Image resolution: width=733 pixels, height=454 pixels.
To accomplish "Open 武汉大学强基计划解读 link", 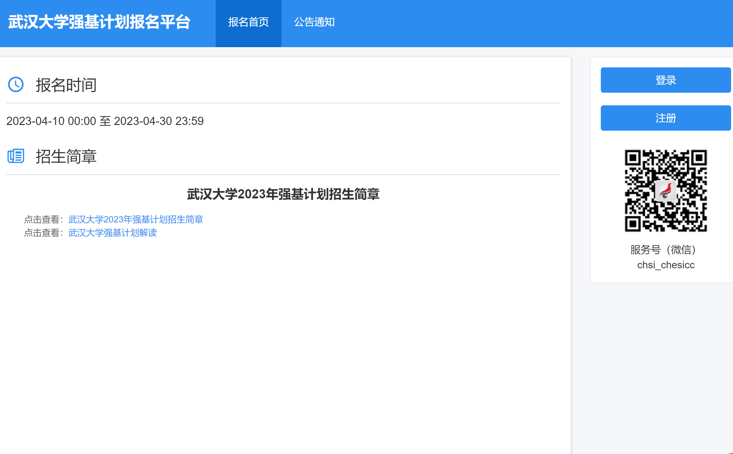I will [113, 233].
